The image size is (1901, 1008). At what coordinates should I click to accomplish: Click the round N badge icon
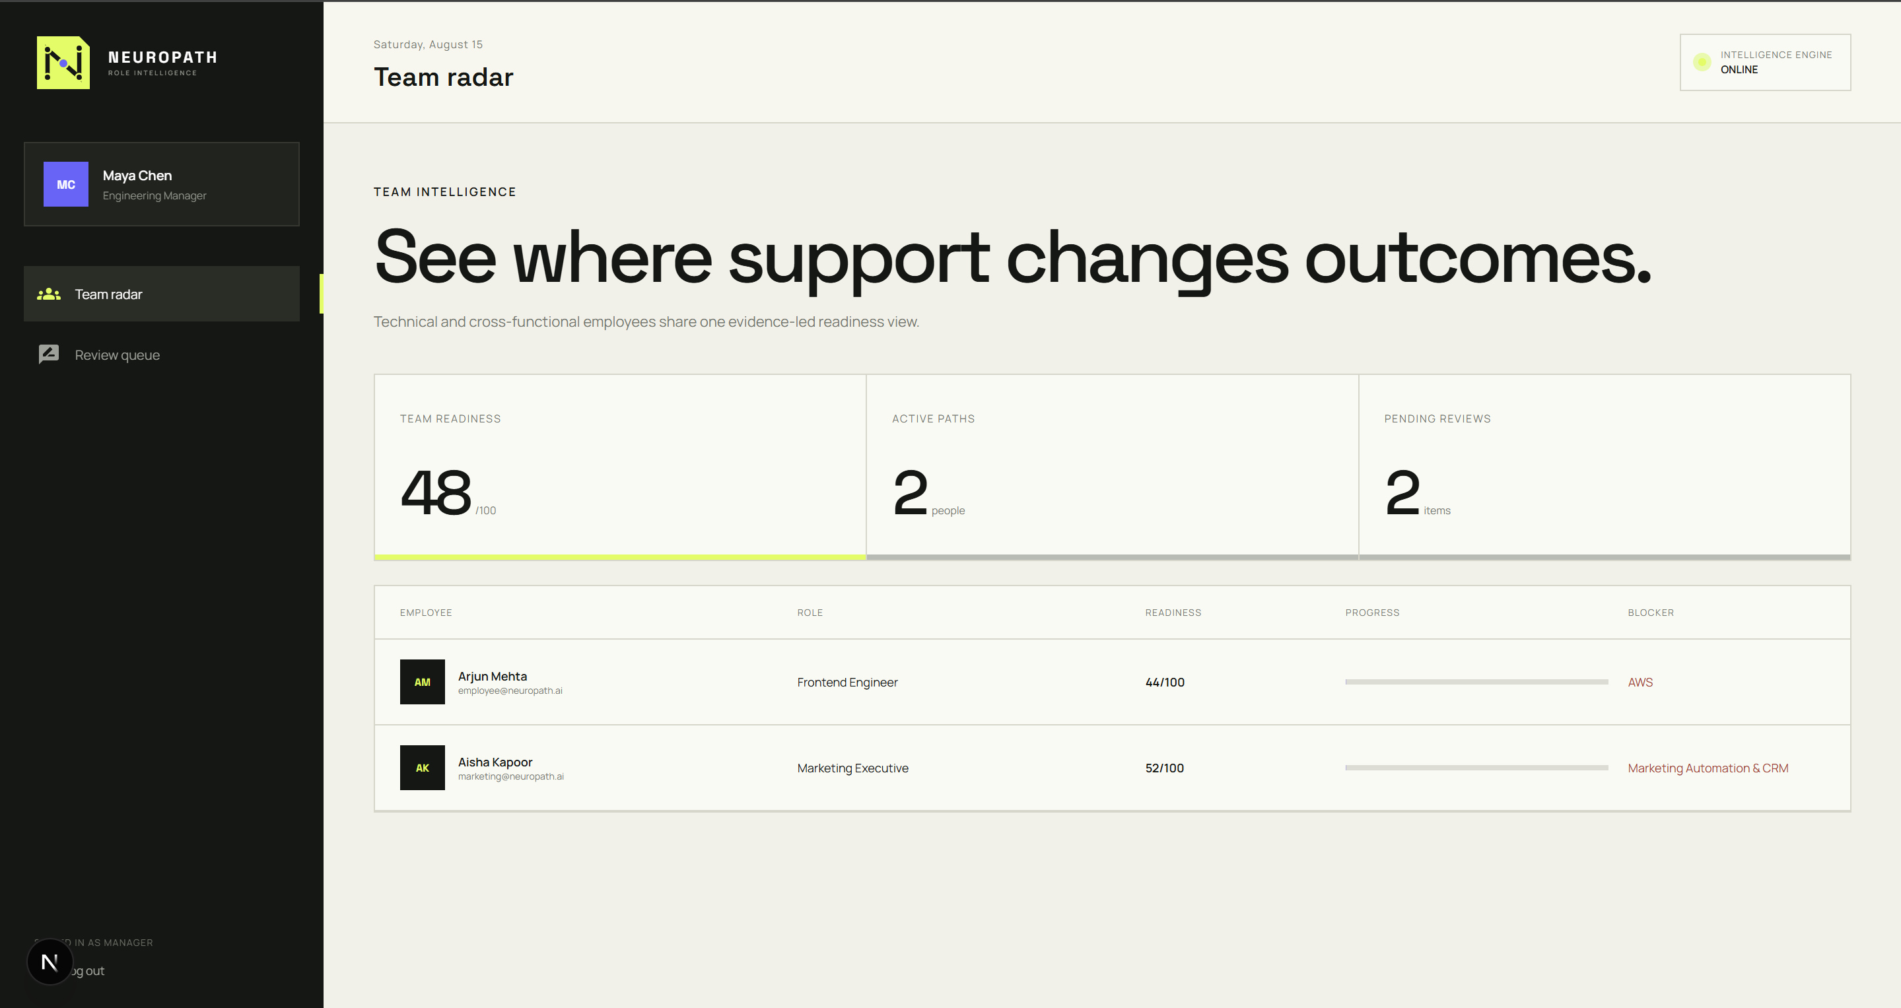coord(50,962)
